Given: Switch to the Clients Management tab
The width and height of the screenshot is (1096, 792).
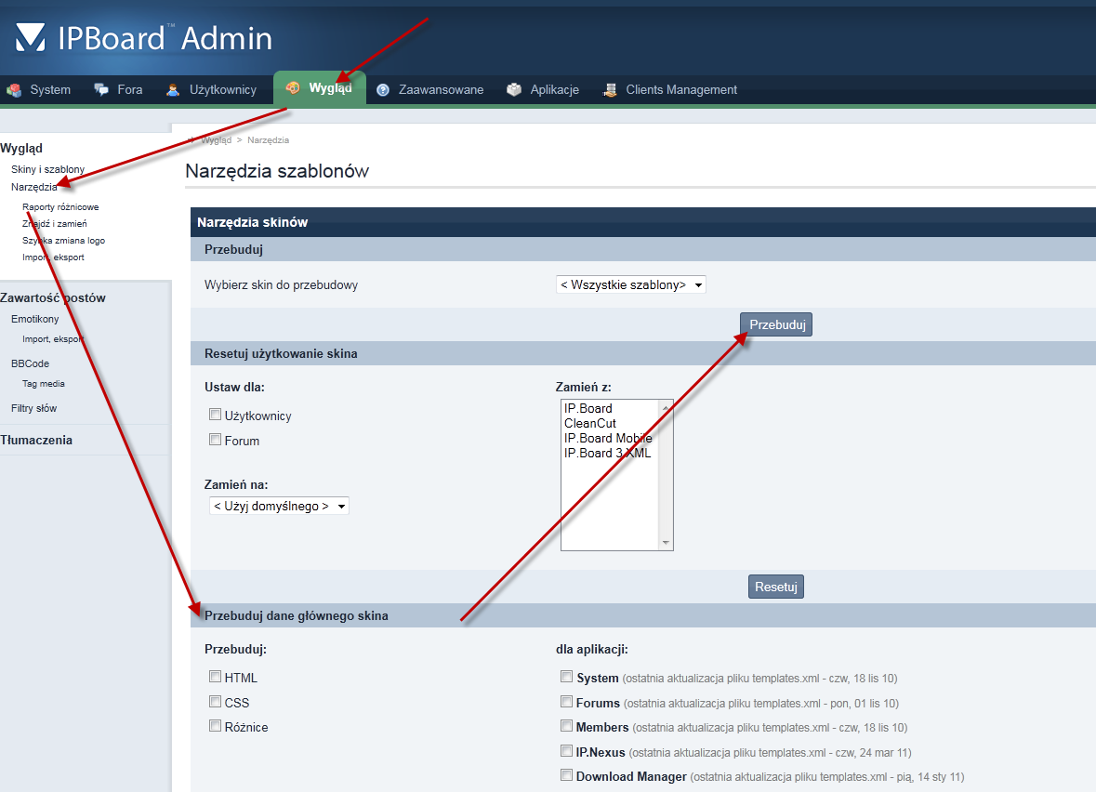Looking at the screenshot, I should 680,90.
